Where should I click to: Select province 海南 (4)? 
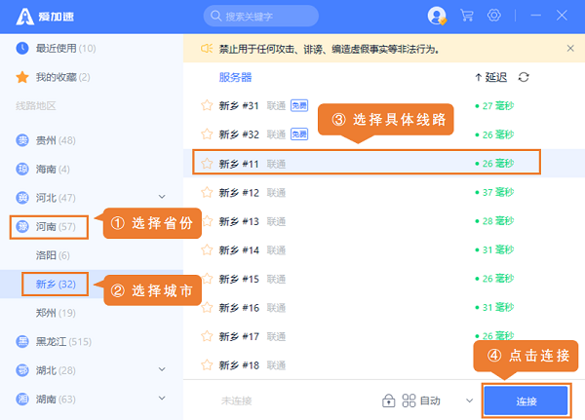click(53, 170)
